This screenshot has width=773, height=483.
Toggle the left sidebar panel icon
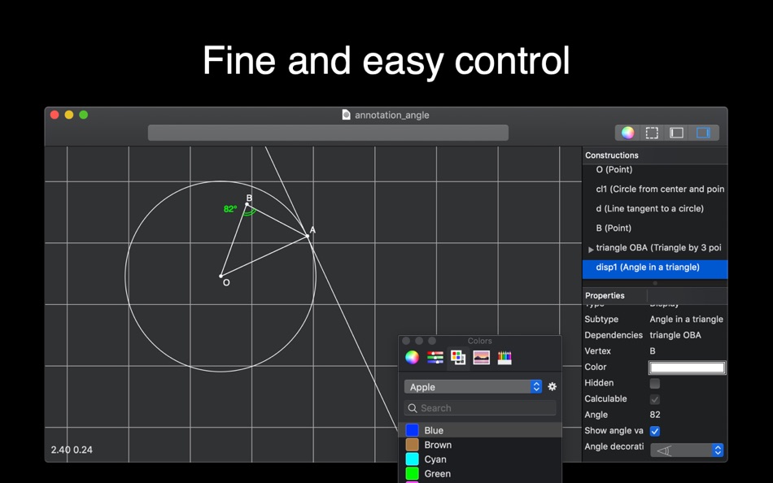[x=676, y=133]
